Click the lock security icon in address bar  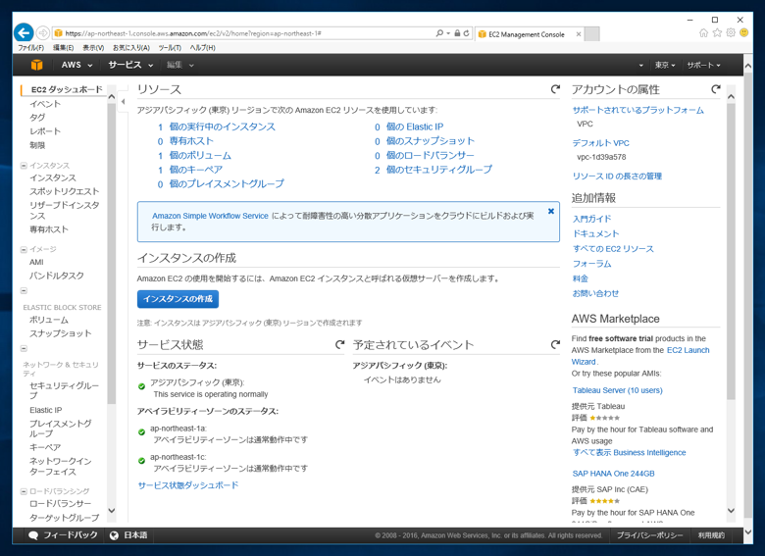tap(457, 33)
